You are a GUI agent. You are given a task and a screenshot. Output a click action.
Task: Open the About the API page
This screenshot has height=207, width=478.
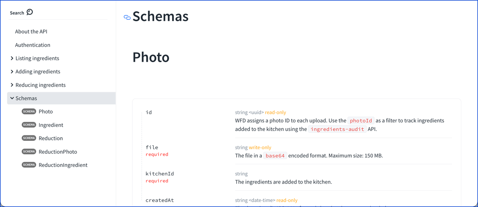coord(31,31)
